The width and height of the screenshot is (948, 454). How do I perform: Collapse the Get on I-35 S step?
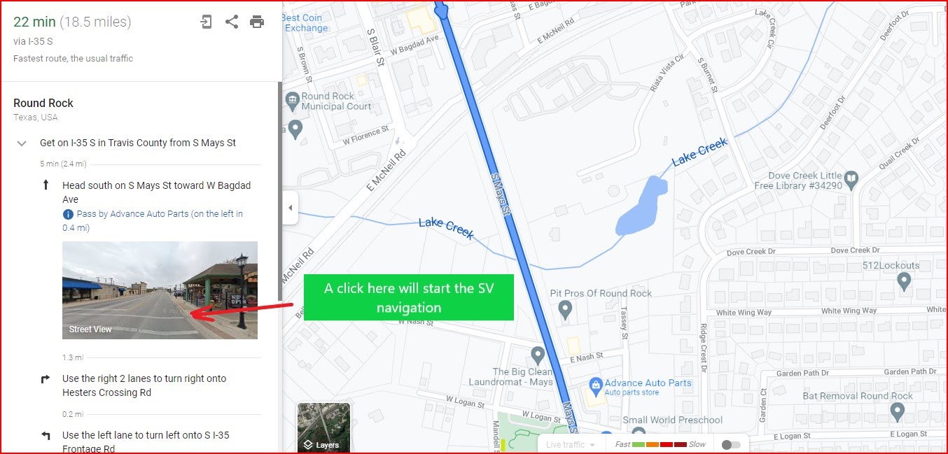[22, 143]
